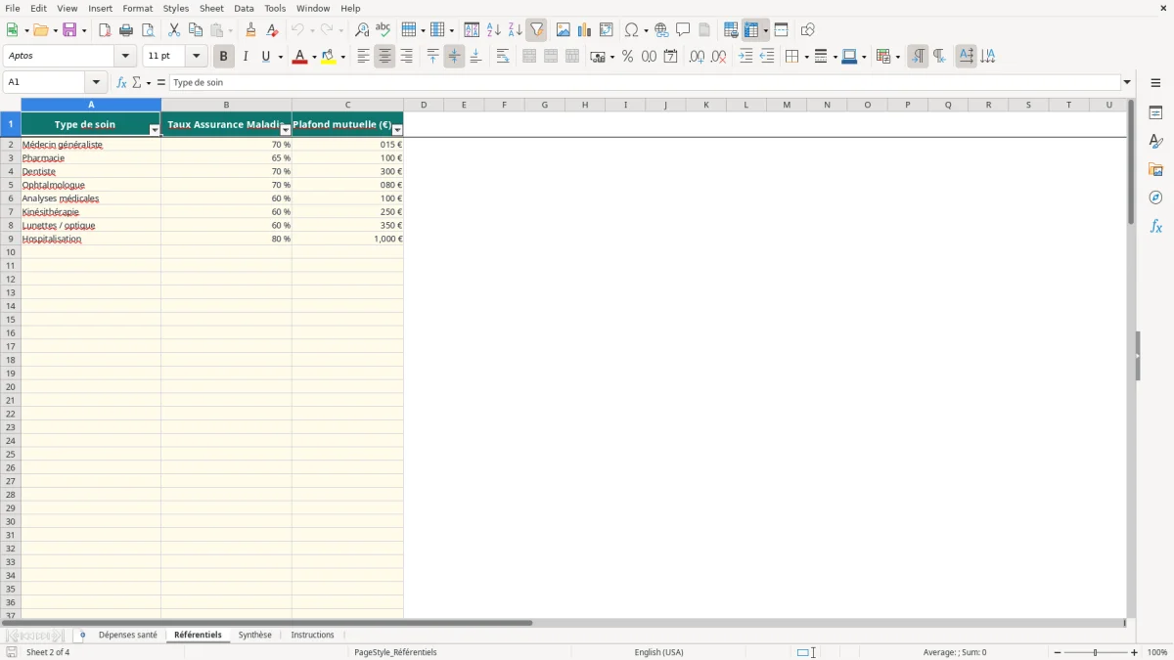This screenshot has width=1174, height=660.
Task: Click the Print icon
Action: coord(126,30)
